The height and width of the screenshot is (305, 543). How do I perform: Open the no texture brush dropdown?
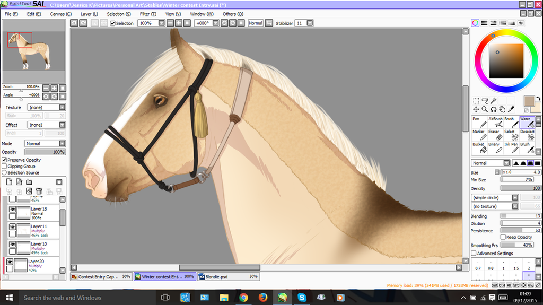[x=495, y=206]
